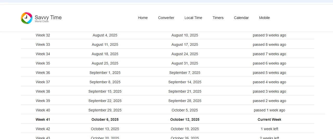The image size is (333, 139).
Task: Open the Savvy Time brand title link
Action: tap(48, 17)
